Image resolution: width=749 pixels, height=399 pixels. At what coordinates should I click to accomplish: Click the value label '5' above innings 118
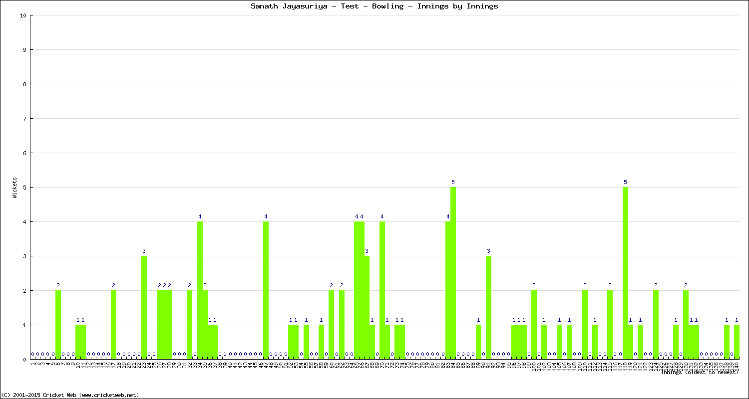pos(625,182)
